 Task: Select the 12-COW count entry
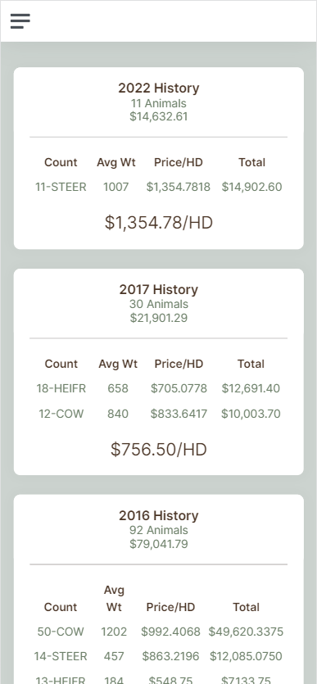61,414
